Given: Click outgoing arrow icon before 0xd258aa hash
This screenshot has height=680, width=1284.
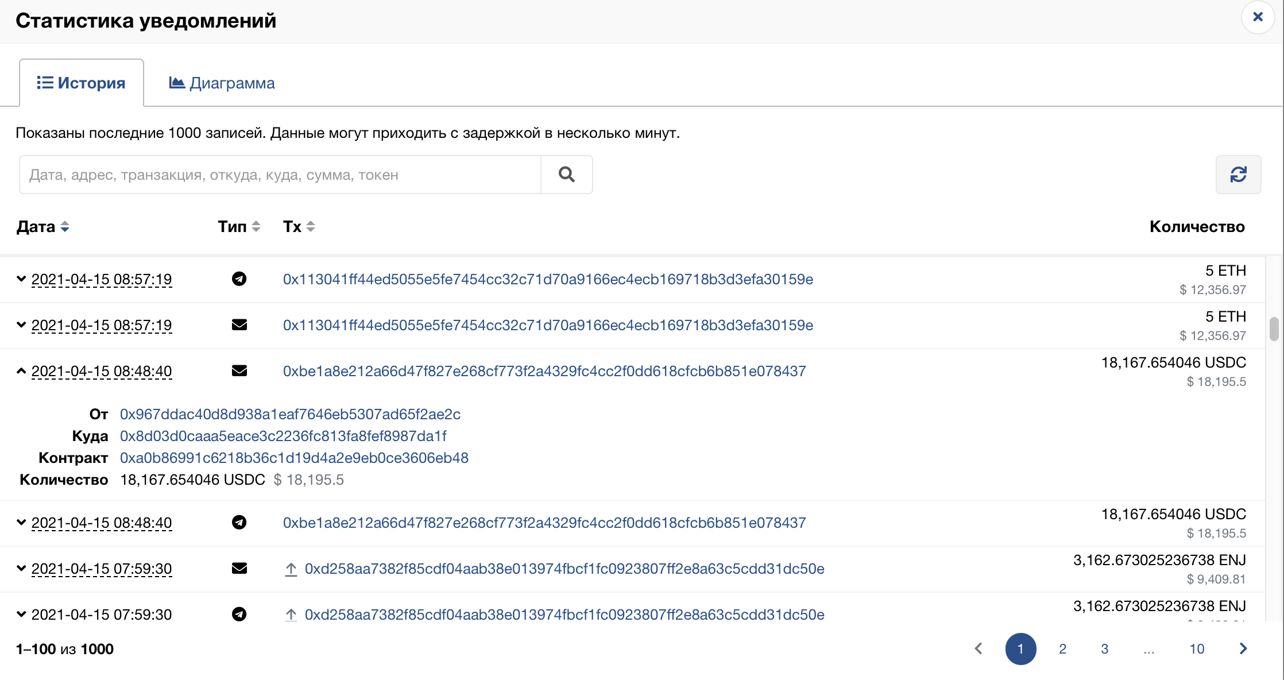Looking at the screenshot, I should click(x=291, y=569).
